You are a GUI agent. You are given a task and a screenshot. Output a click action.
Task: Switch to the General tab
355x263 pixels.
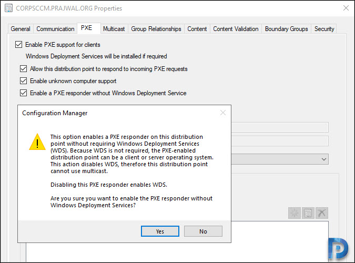pyautogui.click(x=21, y=29)
